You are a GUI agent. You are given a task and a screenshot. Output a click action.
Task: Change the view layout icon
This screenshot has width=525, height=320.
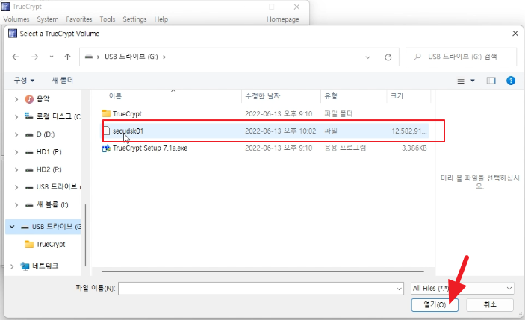coord(461,81)
